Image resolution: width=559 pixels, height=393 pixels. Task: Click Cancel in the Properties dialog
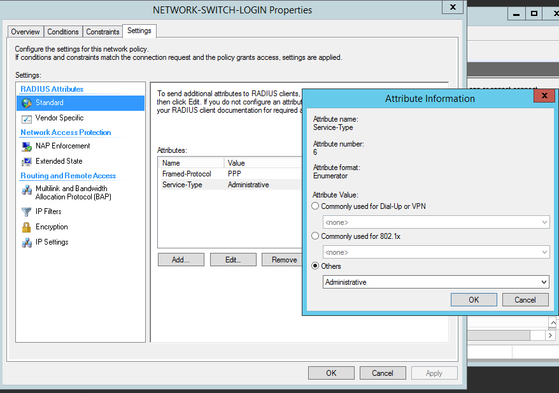pyautogui.click(x=383, y=373)
